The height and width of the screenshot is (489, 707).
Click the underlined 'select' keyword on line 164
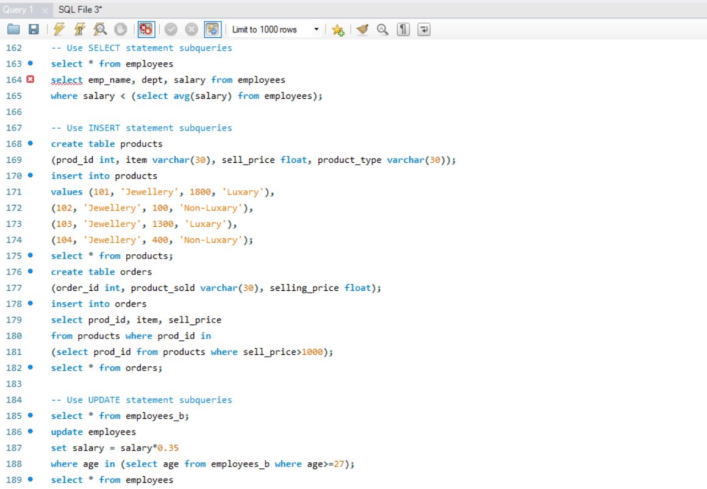(x=66, y=80)
